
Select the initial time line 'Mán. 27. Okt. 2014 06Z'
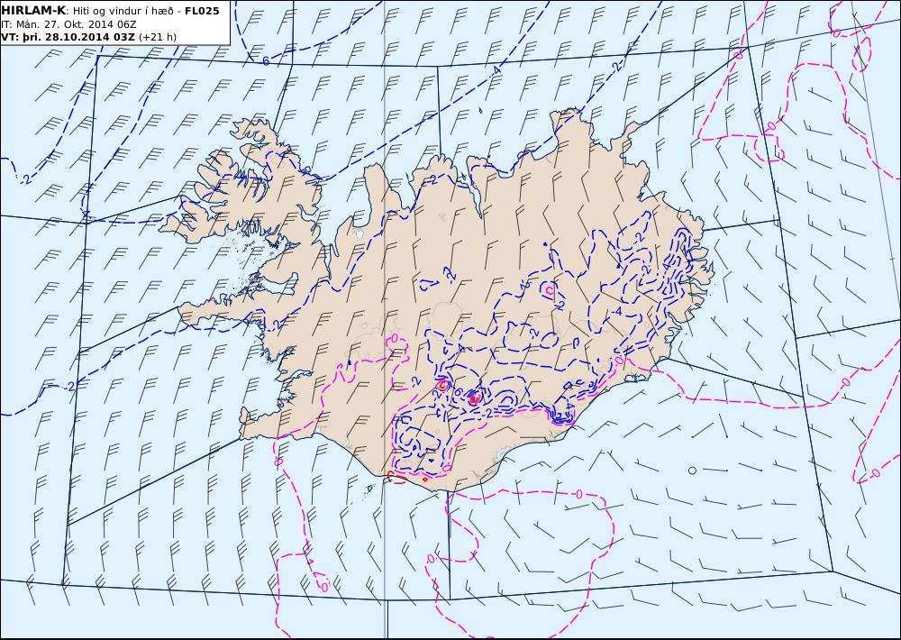[x=77, y=24]
